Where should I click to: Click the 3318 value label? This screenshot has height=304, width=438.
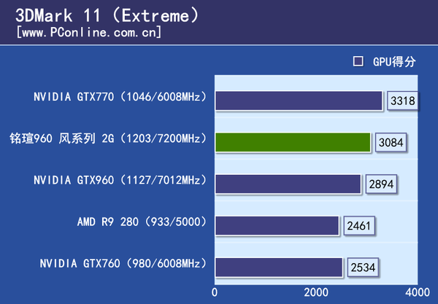point(402,101)
